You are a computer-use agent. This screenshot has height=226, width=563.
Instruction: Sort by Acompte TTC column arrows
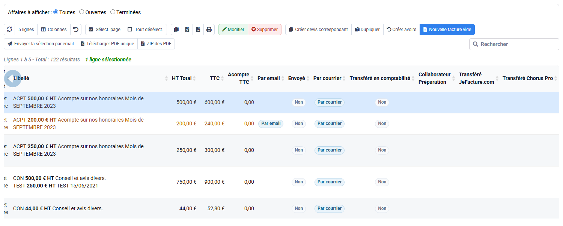pos(252,79)
